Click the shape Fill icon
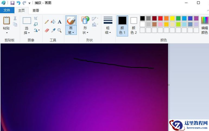Screen dimensions: 209x131 [94, 24]
